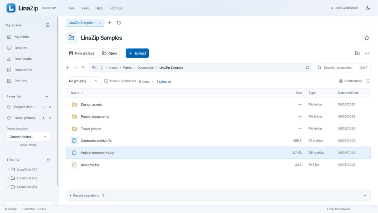
Task: Go to Users in breadcrumb path
Action: point(113,68)
